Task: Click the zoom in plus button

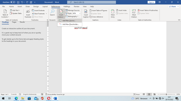Action: point(174,94)
